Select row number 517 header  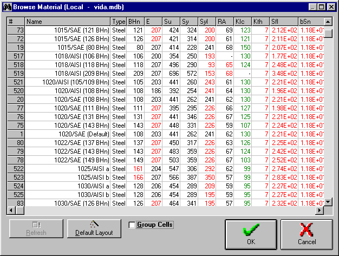point(17,56)
